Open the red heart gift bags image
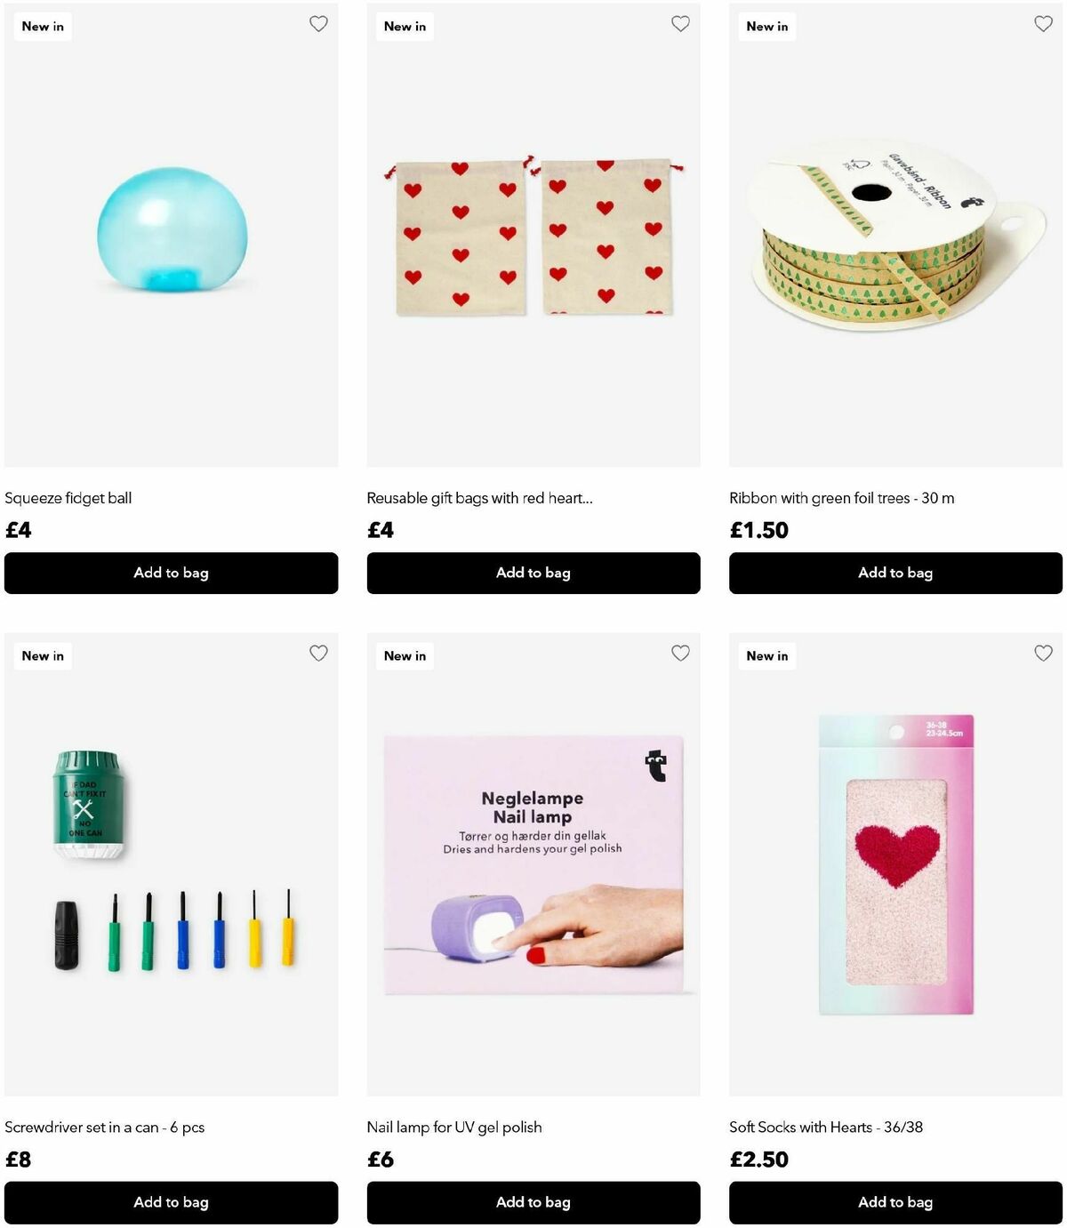The width and height of the screenshot is (1067, 1228). point(533,235)
